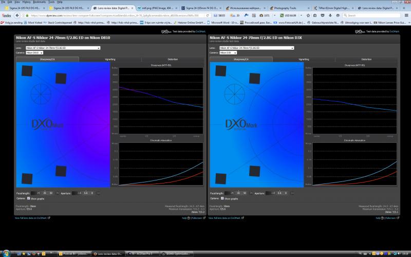Image resolution: width=411 pixels, height=257 pixels.
Task: Close the active Lens review data tab
Action: tap(132, 8)
